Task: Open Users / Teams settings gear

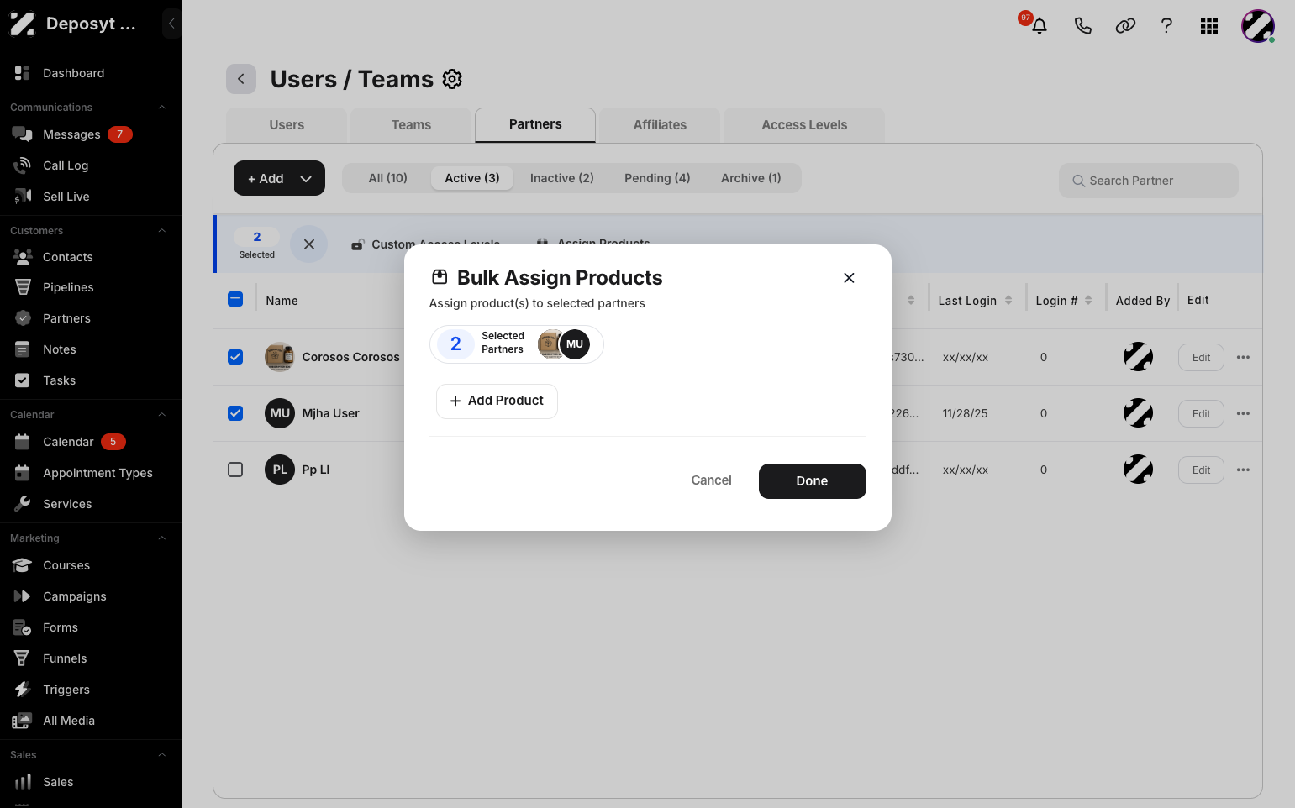Action: pos(452,79)
